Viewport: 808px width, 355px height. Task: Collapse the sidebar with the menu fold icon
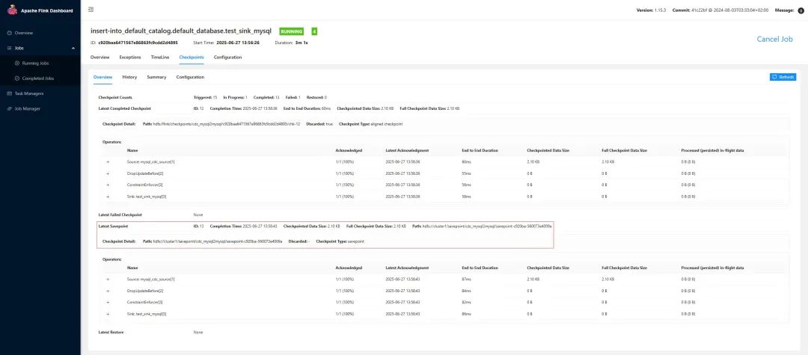[x=91, y=10]
